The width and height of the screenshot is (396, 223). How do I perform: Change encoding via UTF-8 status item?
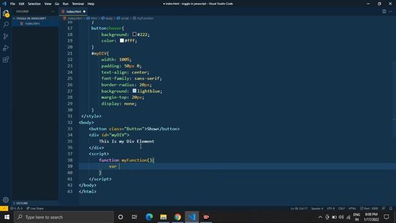(330, 208)
